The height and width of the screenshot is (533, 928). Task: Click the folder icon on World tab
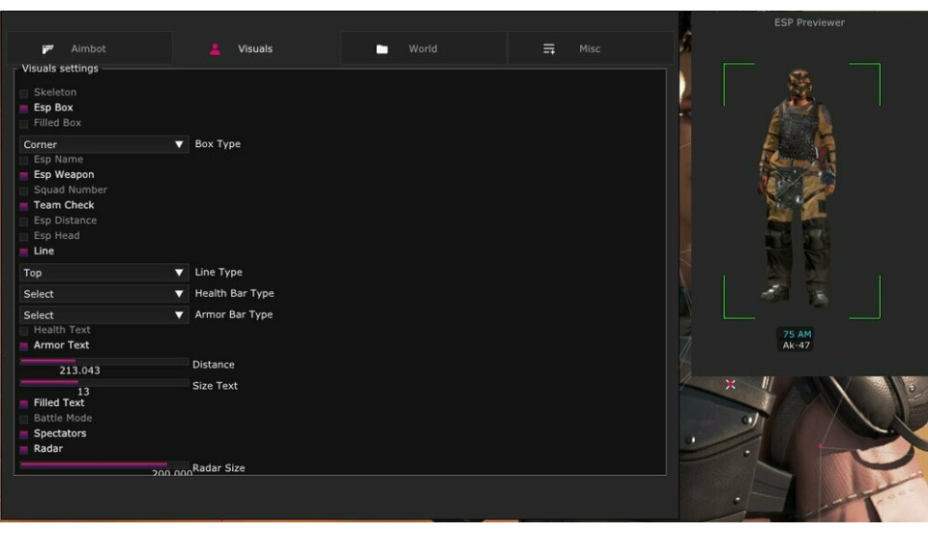[383, 49]
